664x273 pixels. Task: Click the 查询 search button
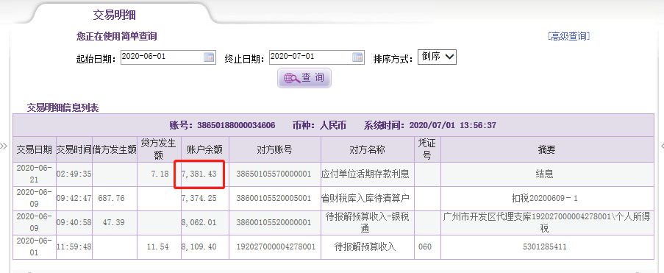304,78
